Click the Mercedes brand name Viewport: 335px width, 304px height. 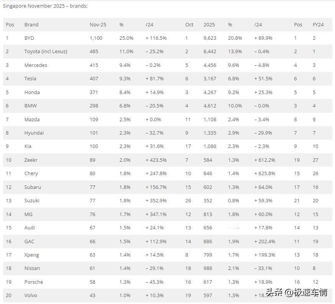click(36, 65)
